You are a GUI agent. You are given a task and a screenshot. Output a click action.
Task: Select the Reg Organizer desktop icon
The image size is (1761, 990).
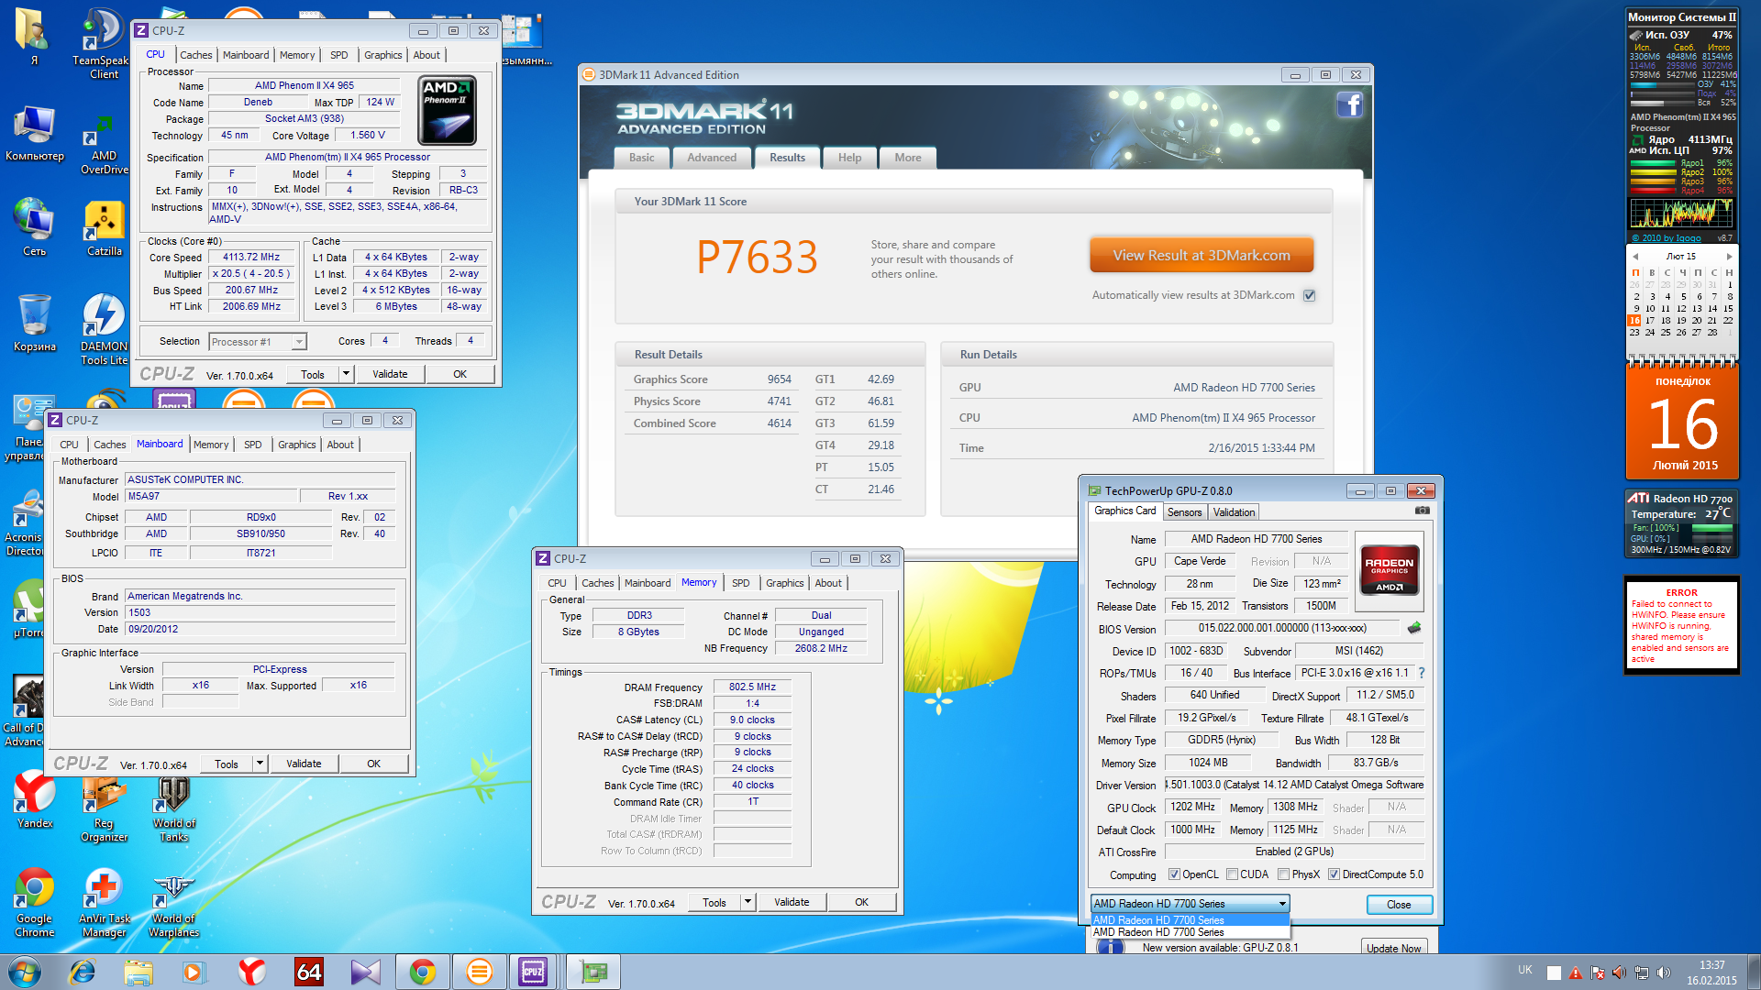pos(104,808)
